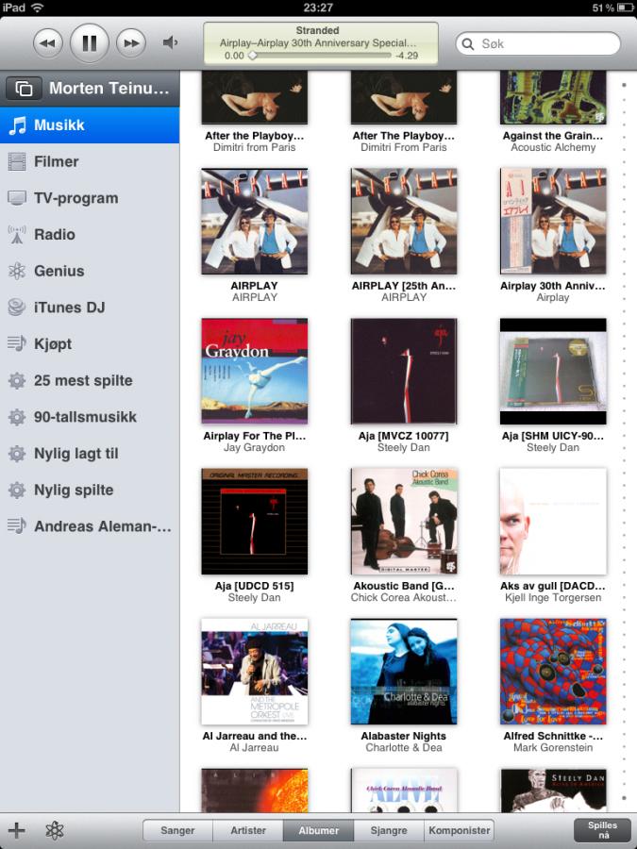
Task: Open iTunes DJ via the disc icon
Action: (x=17, y=307)
